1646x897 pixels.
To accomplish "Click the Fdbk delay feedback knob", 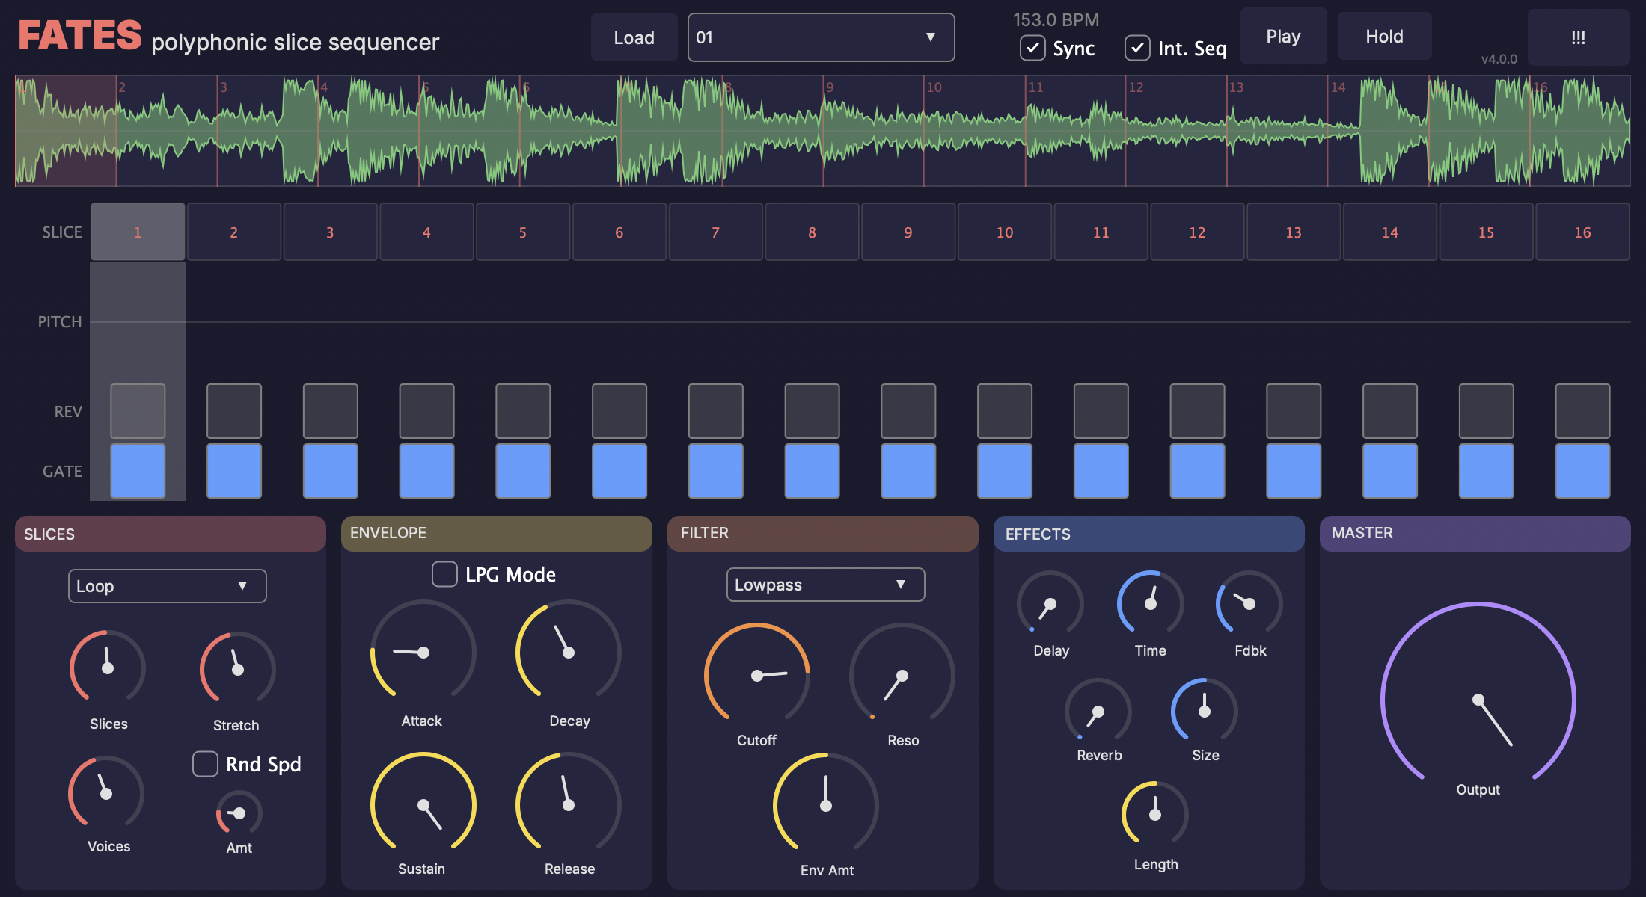I will coord(1249,603).
